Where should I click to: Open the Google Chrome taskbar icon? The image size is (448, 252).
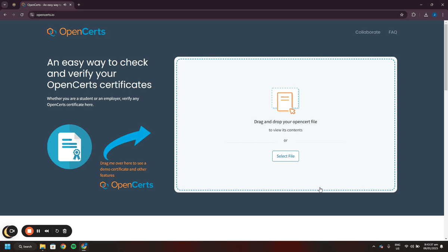[x=63, y=246]
